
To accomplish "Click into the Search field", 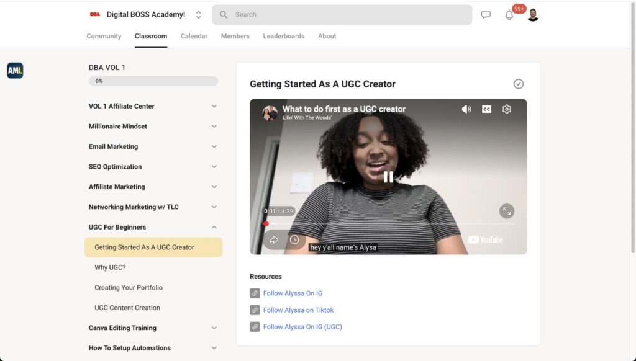I will (342, 15).
